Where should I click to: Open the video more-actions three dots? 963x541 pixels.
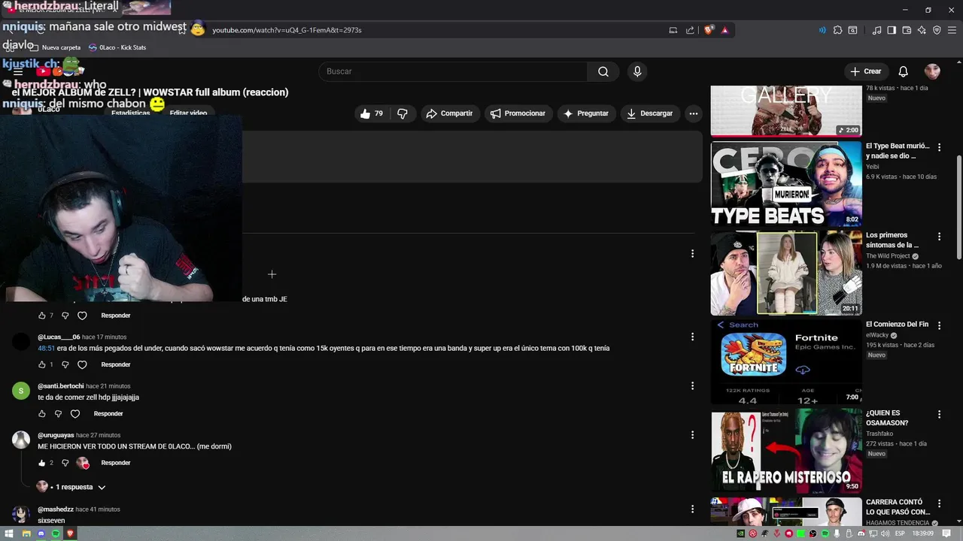(x=694, y=113)
